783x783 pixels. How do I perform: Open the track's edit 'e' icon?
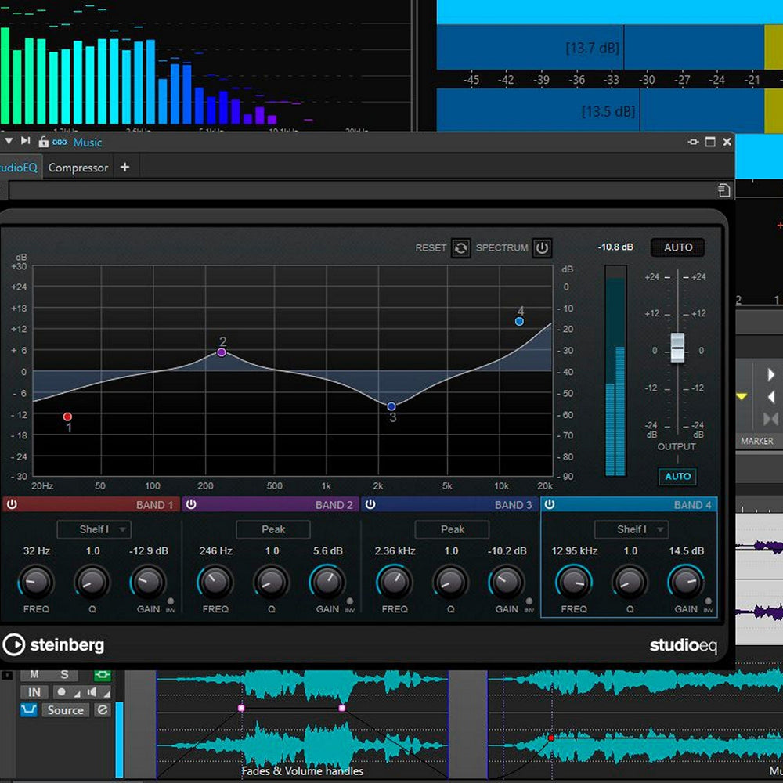[x=103, y=710]
